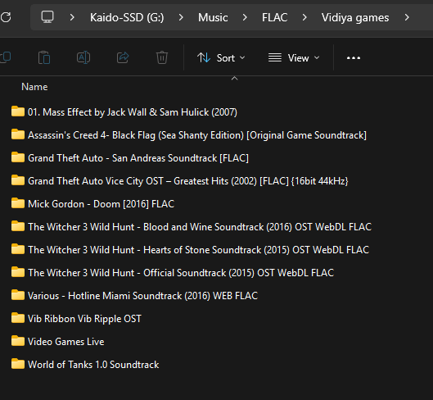The image size is (433, 400).
Task: Select '01. Mass Effect by Jack Wall & Sam Hulick (2007)'
Action: (x=133, y=112)
